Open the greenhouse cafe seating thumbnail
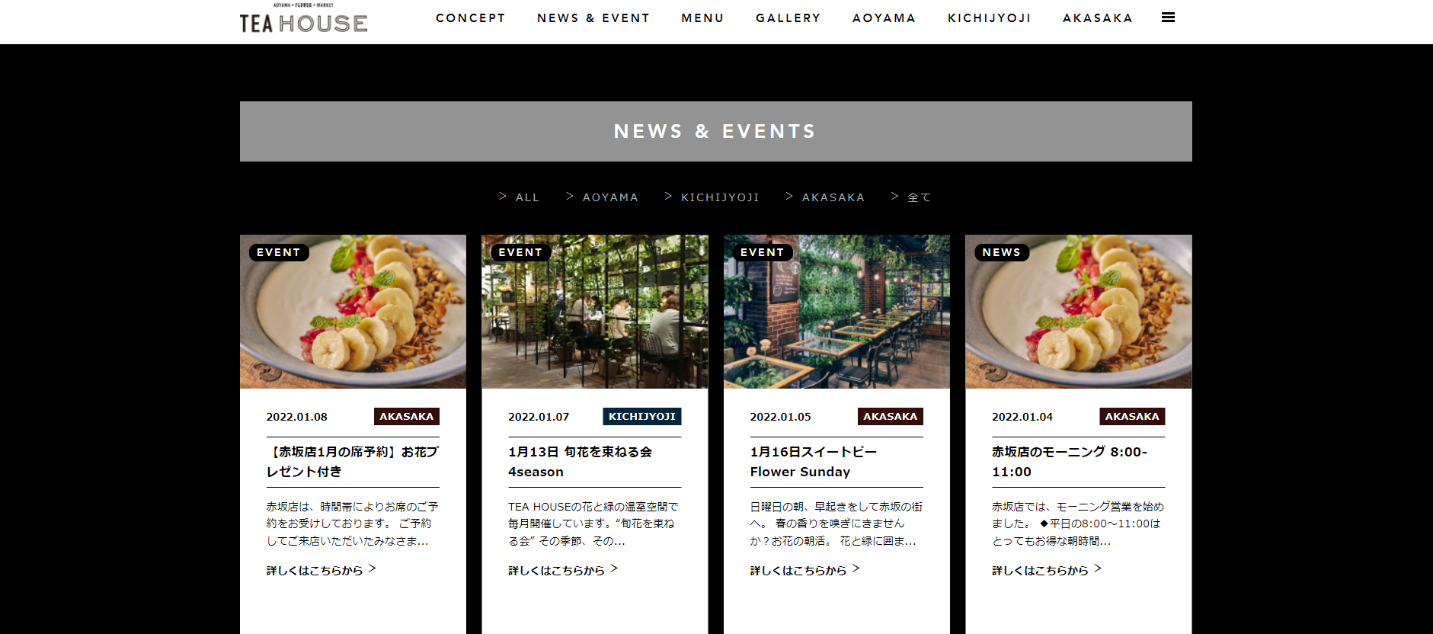This screenshot has width=1433, height=634. (x=595, y=312)
